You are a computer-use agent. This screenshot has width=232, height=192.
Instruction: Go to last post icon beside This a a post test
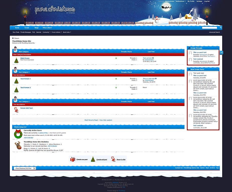point(156,78)
